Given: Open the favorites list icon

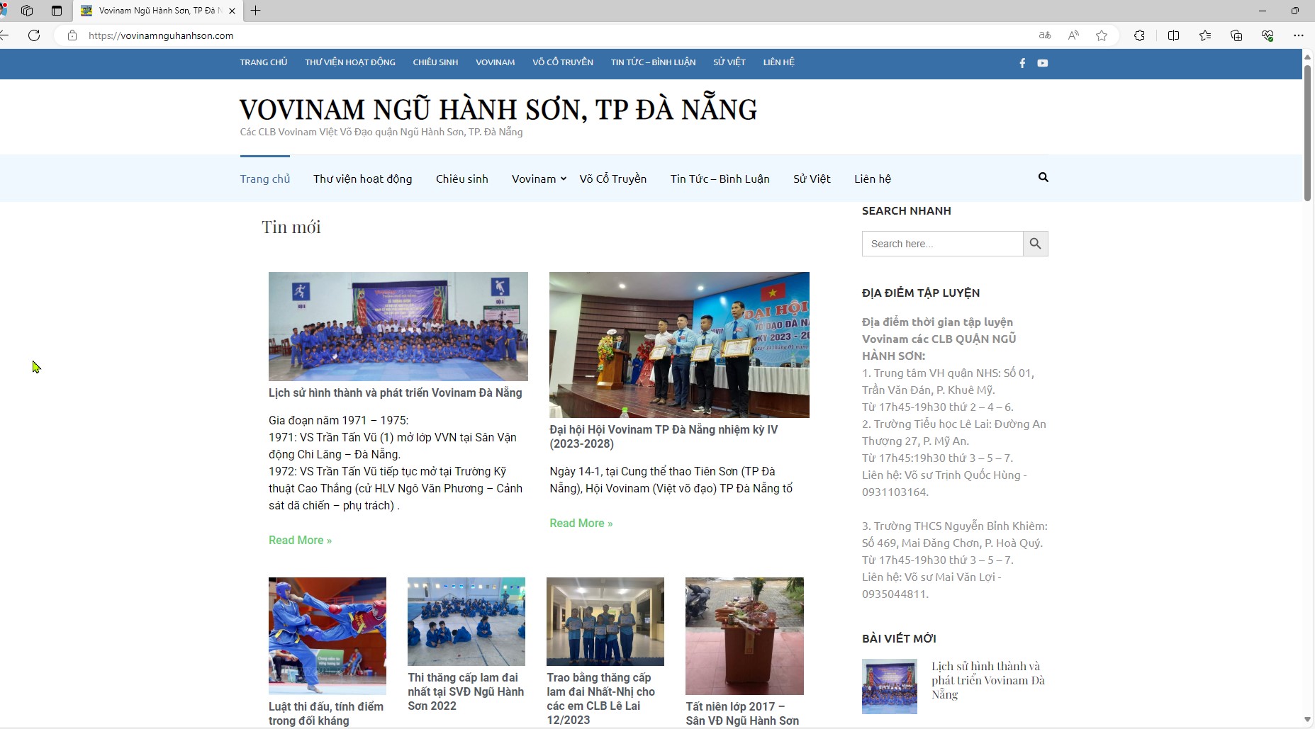Looking at the screenshot, I should 1205,35.
